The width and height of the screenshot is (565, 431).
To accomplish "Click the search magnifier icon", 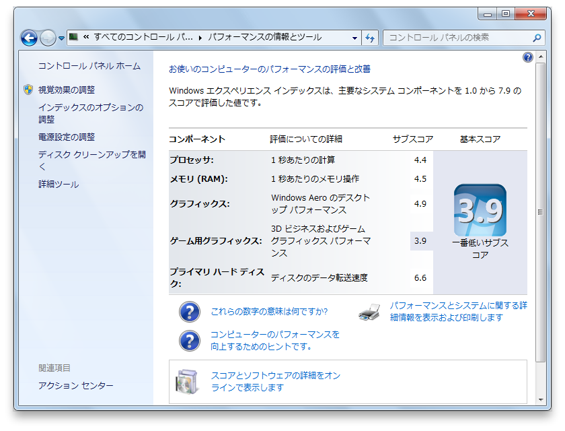I will (x=537, y=38).
